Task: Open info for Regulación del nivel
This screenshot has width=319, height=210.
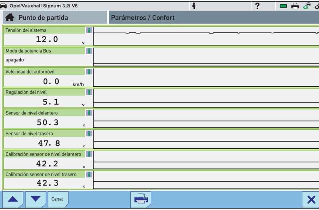Action: click(89, 92)
